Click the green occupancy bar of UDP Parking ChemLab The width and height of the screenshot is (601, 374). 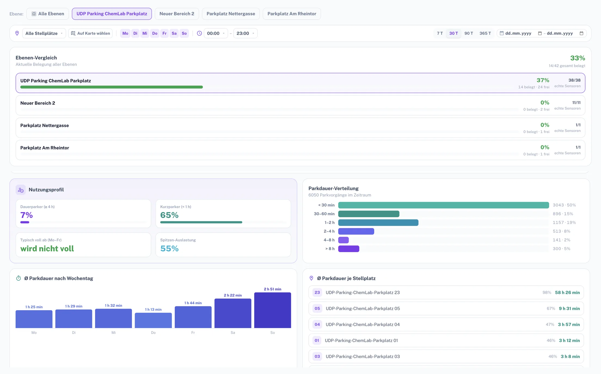pos(112,87)
